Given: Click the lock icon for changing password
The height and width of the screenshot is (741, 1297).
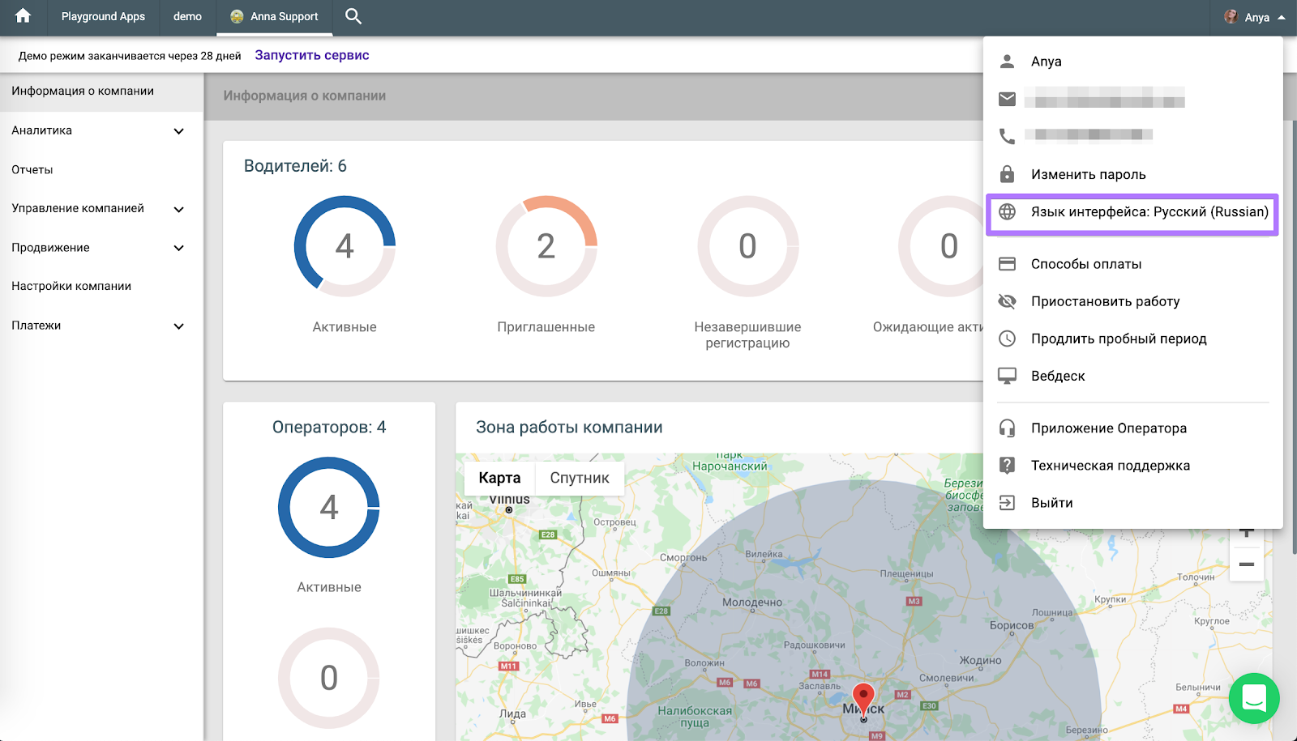Looking at the screenshot, I should click(1007, 174).
